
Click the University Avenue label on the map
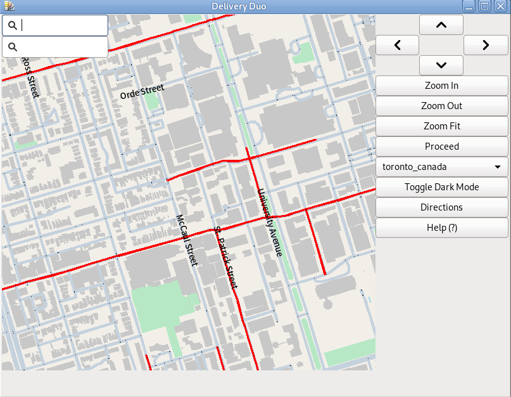coord(269,222)
